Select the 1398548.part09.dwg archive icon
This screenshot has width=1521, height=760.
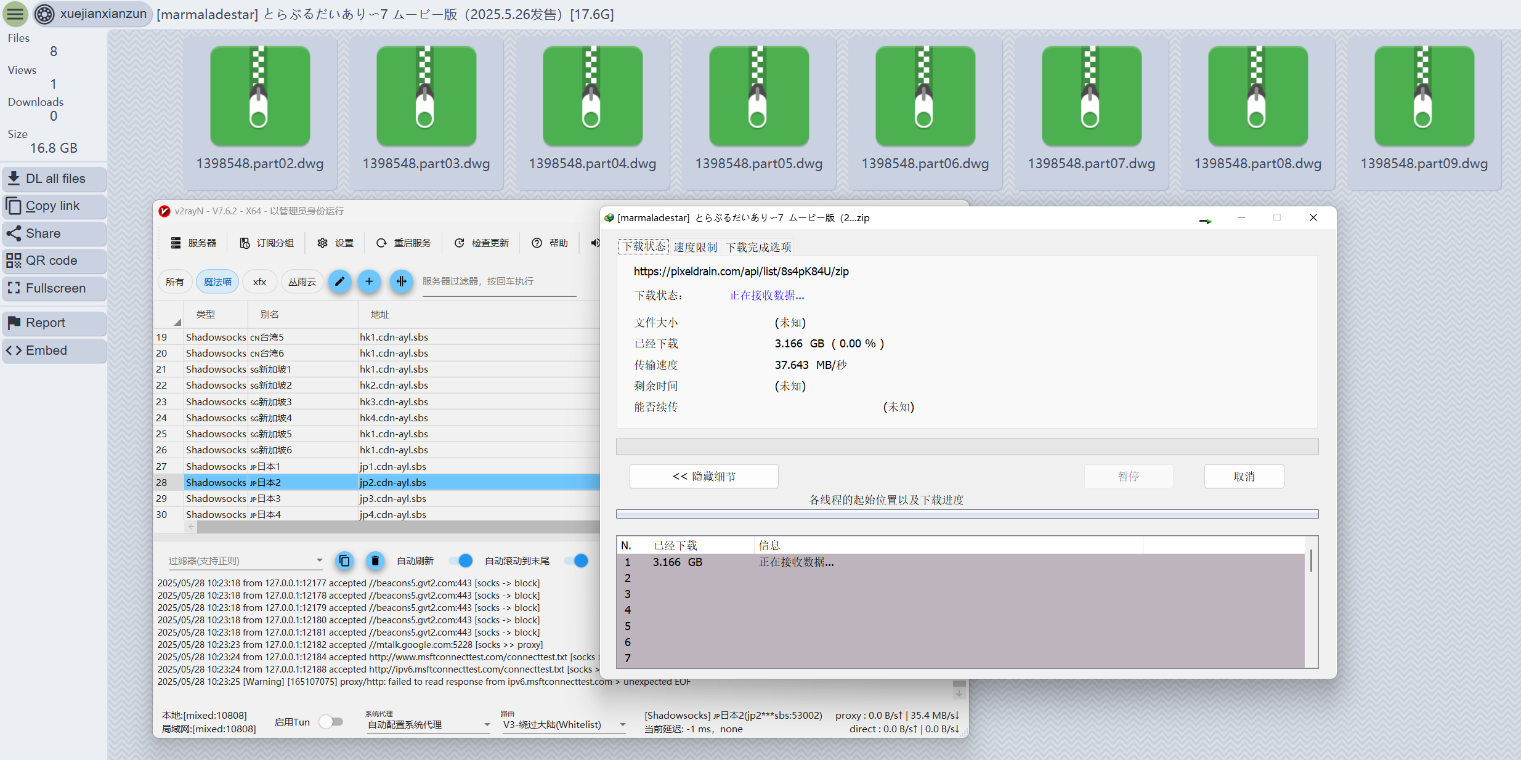coord(1424,95)
